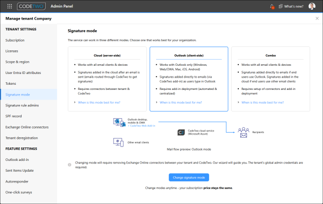Close the Manage tenant panel
323x204 pixels.
[317, 18]
